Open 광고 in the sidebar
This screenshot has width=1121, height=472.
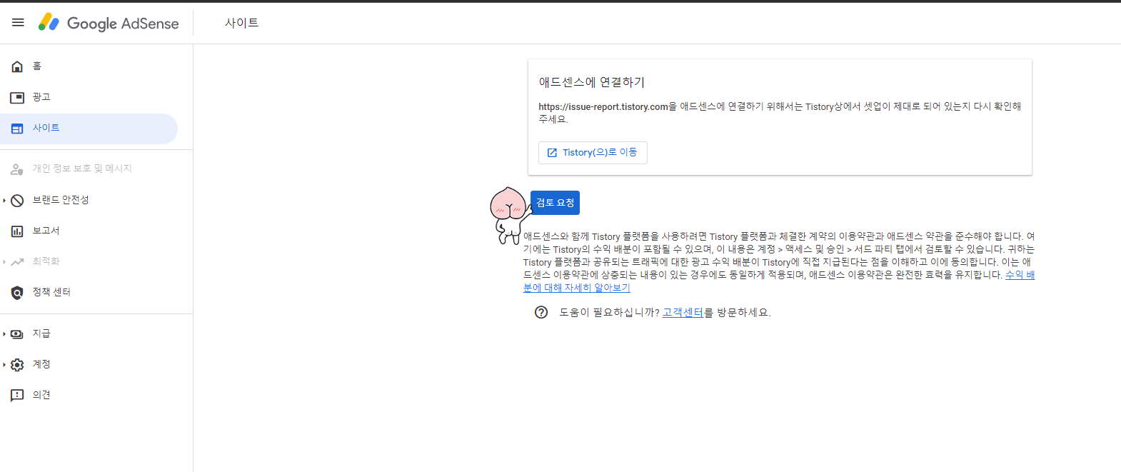coord(89,97)
